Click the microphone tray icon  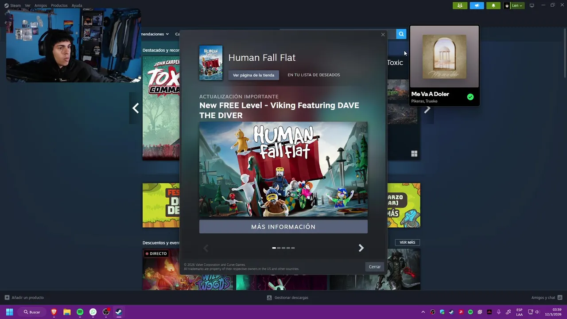pos(499,312)
